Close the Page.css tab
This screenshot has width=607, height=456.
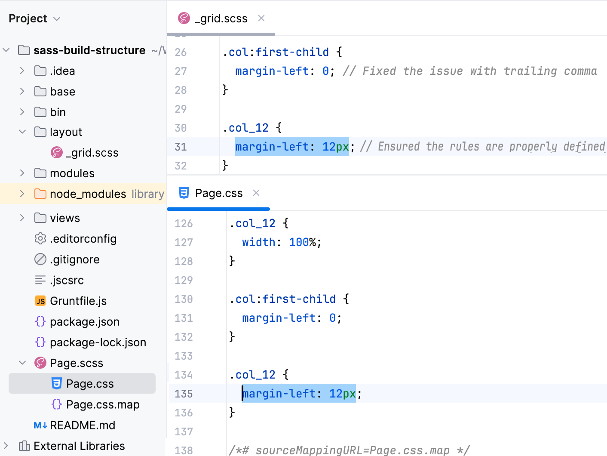(x=256, y=193)
